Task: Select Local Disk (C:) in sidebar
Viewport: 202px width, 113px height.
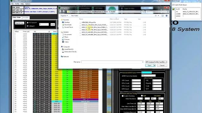Action: (x=69, y=49)
